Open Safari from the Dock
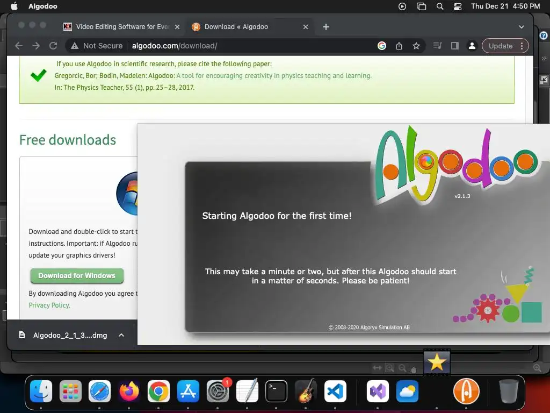 point(99,391)
